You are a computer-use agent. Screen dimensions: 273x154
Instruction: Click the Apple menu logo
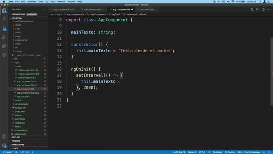[x=4, y=2]
